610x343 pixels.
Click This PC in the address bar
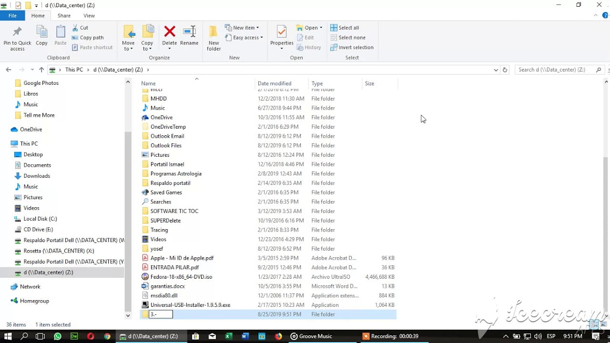pos(74,70)
